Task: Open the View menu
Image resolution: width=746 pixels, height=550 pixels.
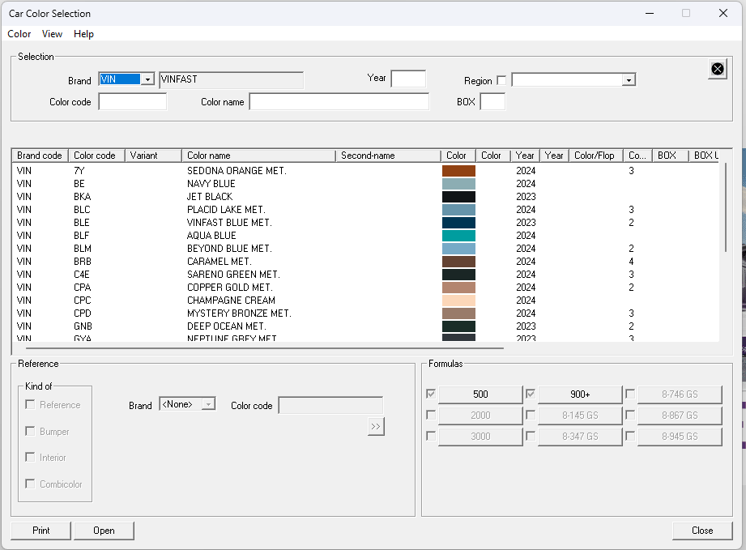Action: (x=52, y=34)
